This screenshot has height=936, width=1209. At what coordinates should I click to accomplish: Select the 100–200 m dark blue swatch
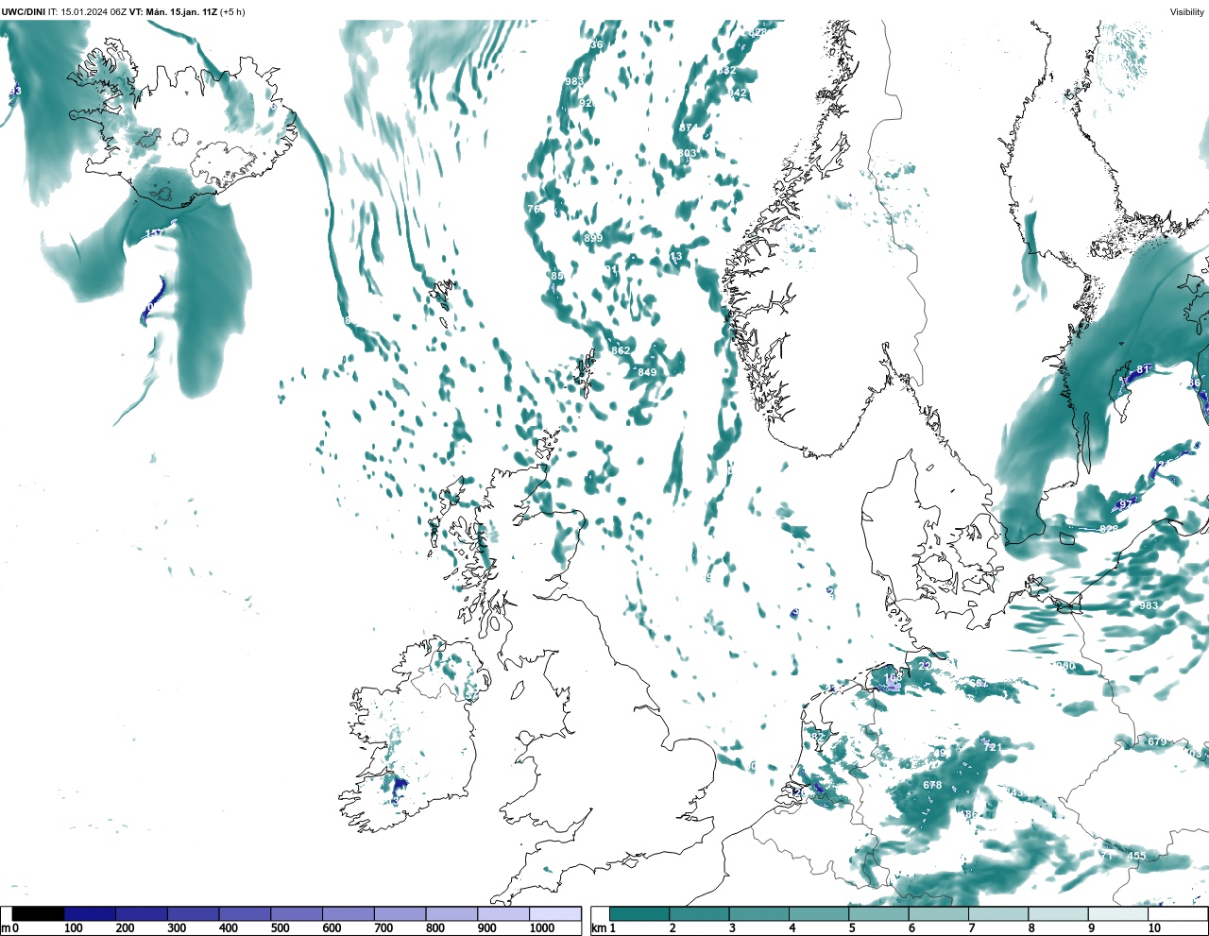(x=90, y=914)
